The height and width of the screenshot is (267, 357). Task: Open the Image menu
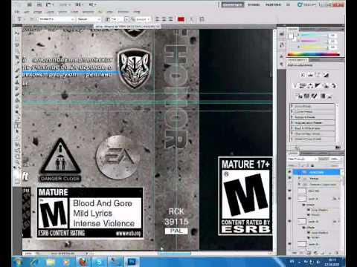click(x=37, y=12)
